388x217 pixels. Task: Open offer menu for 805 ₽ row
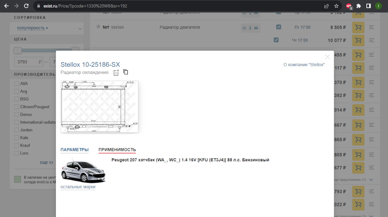point(371,155)
